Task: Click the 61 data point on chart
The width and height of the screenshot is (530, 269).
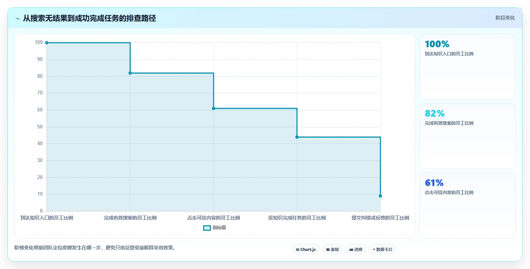Action: [x=213, y=108]
